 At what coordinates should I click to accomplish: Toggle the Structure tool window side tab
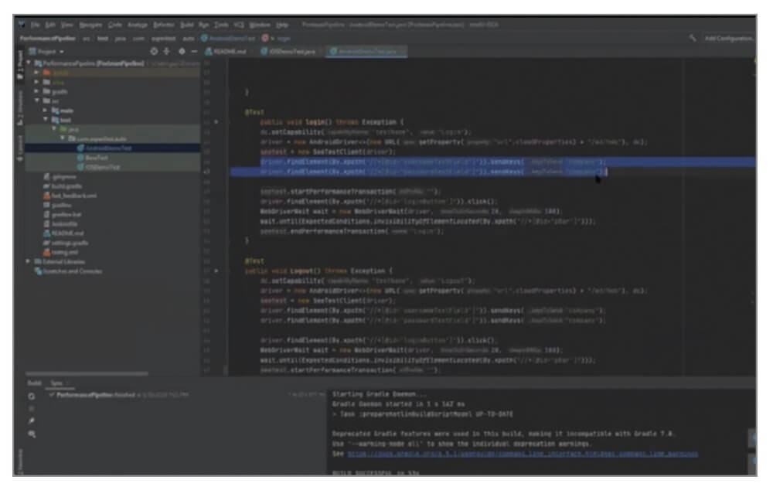click(x=19, y=103)
